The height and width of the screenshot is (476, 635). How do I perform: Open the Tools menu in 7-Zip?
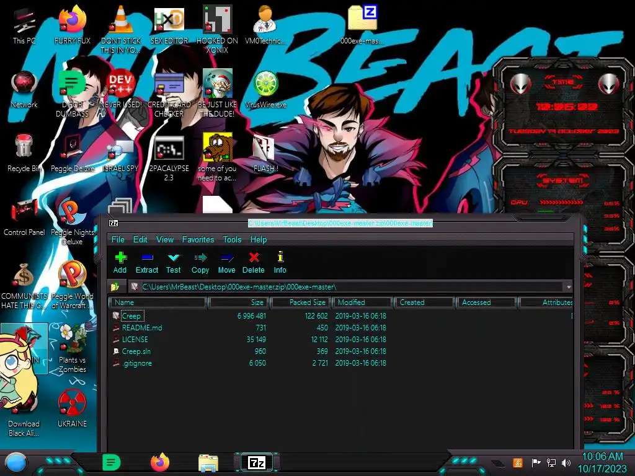pyautogui.click(x=232, y=240)
